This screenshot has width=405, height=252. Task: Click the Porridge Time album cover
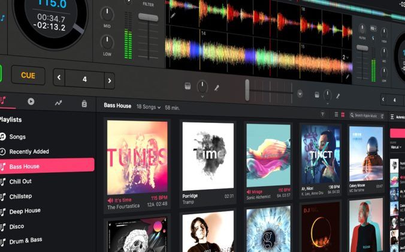208,156
